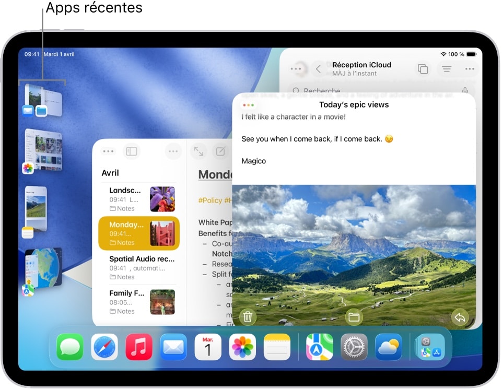Open the Safari app in the dock

[x=104, y=347]
